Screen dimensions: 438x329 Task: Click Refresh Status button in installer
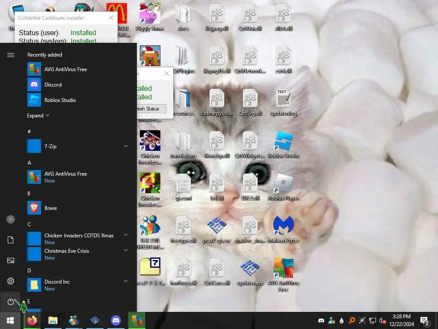(151, 108)
